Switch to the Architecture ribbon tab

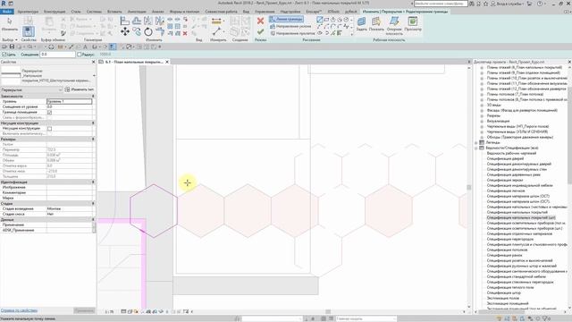click(28, 12)
